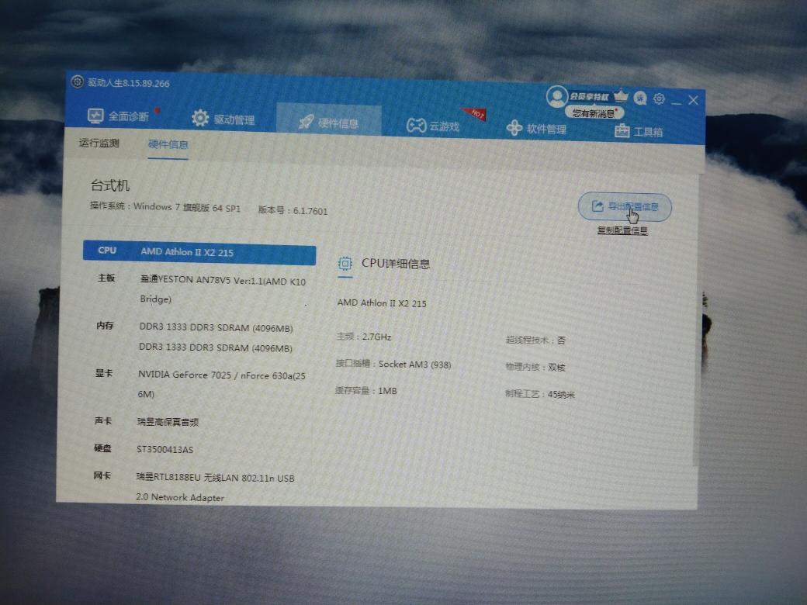Click the 操作系统 Windows 7 旗舰版 text
This screenshot has height=605, width=807.
(x=165, y=207)
